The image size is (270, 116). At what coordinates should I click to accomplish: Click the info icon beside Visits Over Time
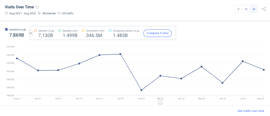37,7
